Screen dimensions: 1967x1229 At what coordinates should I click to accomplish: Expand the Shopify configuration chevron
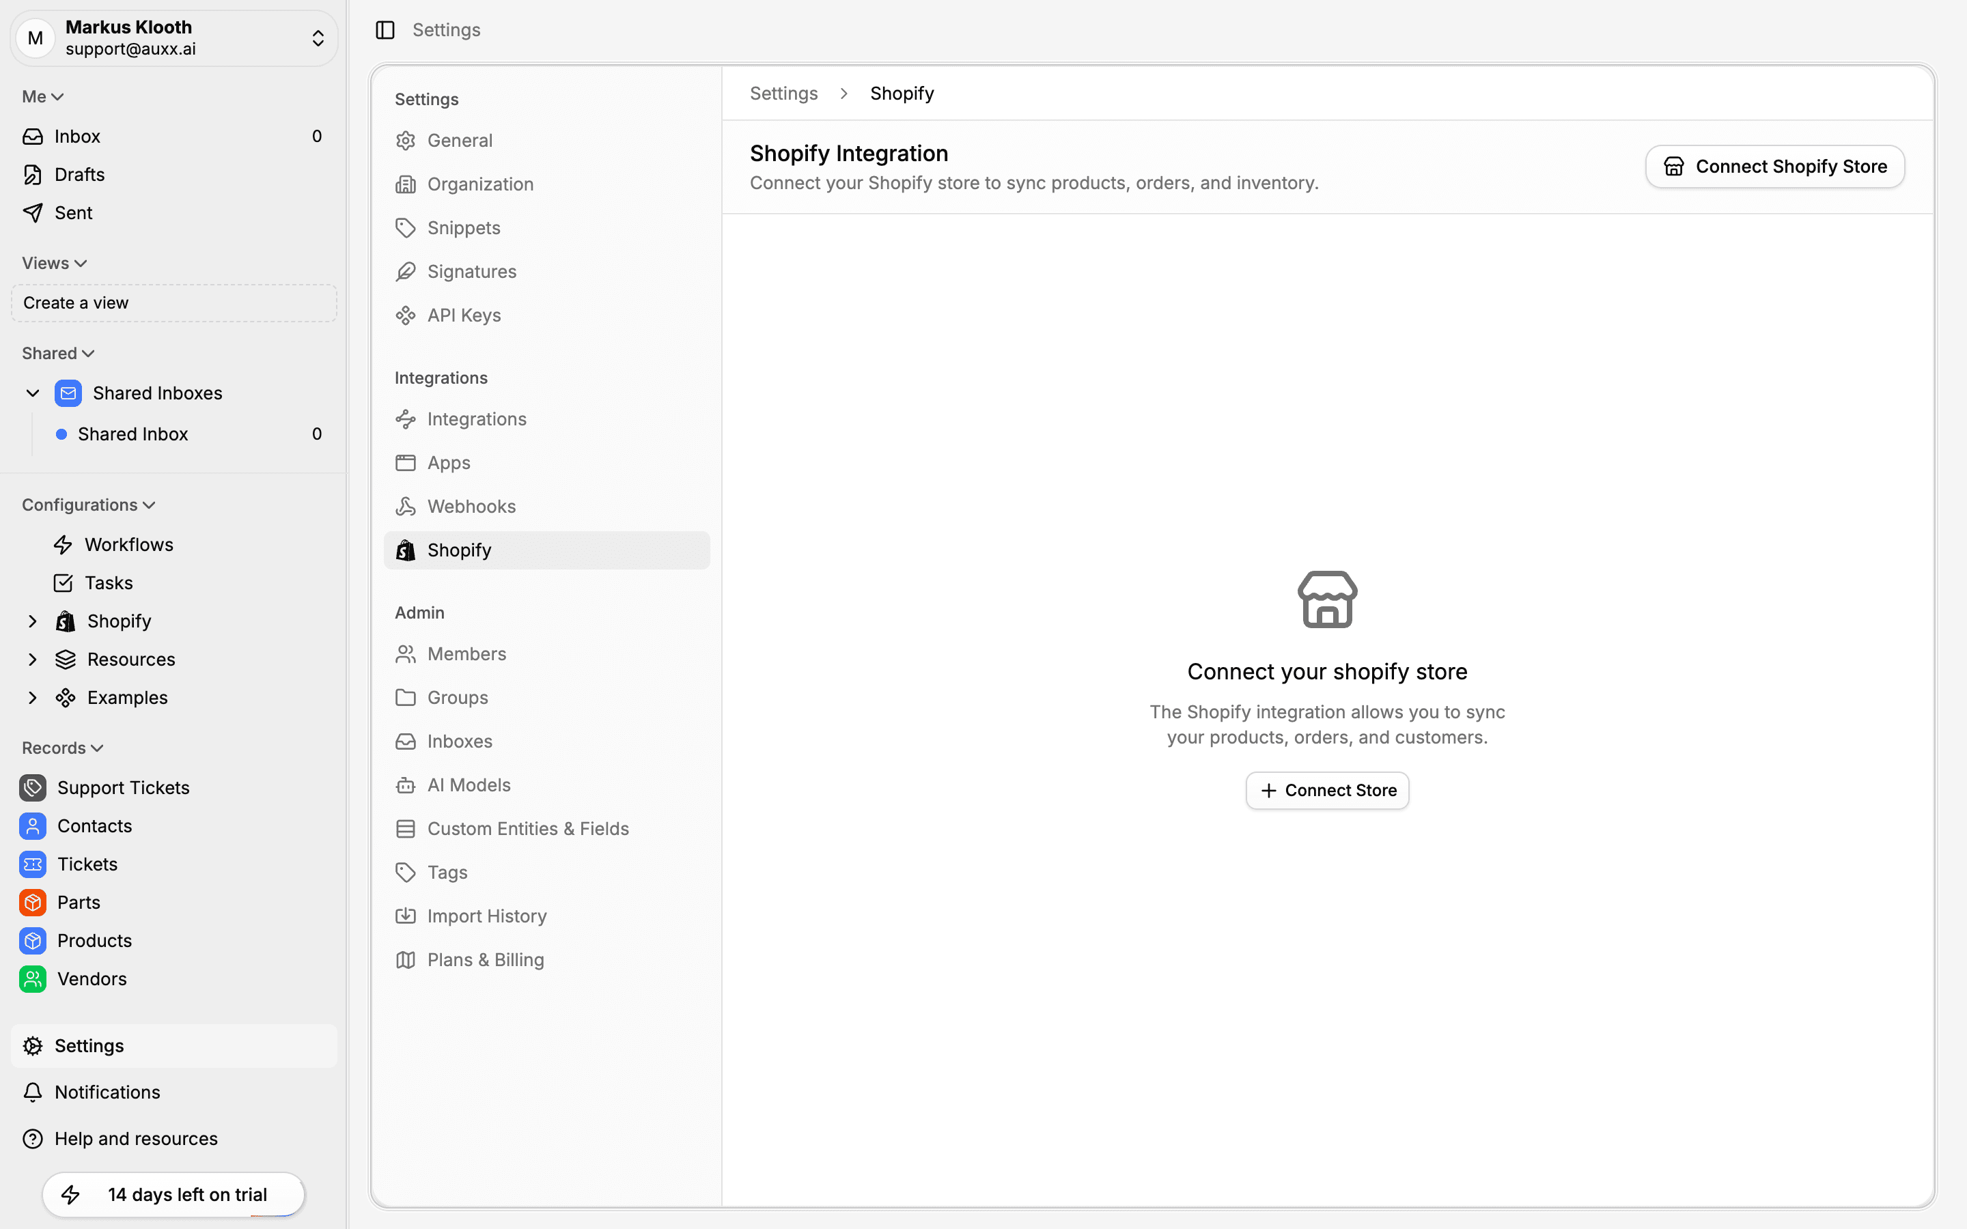[33, 621]
